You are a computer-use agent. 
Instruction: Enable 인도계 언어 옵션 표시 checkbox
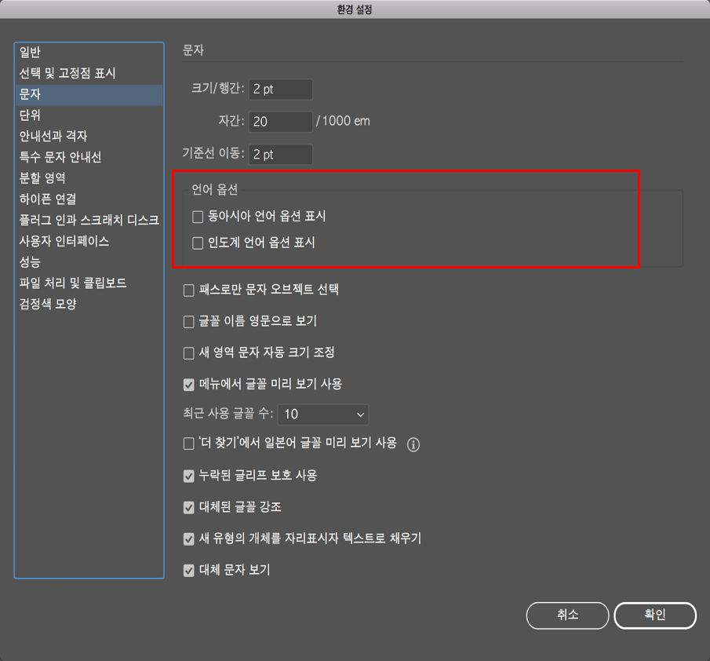198,243
